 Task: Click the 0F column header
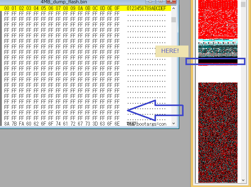click(117, 8)
